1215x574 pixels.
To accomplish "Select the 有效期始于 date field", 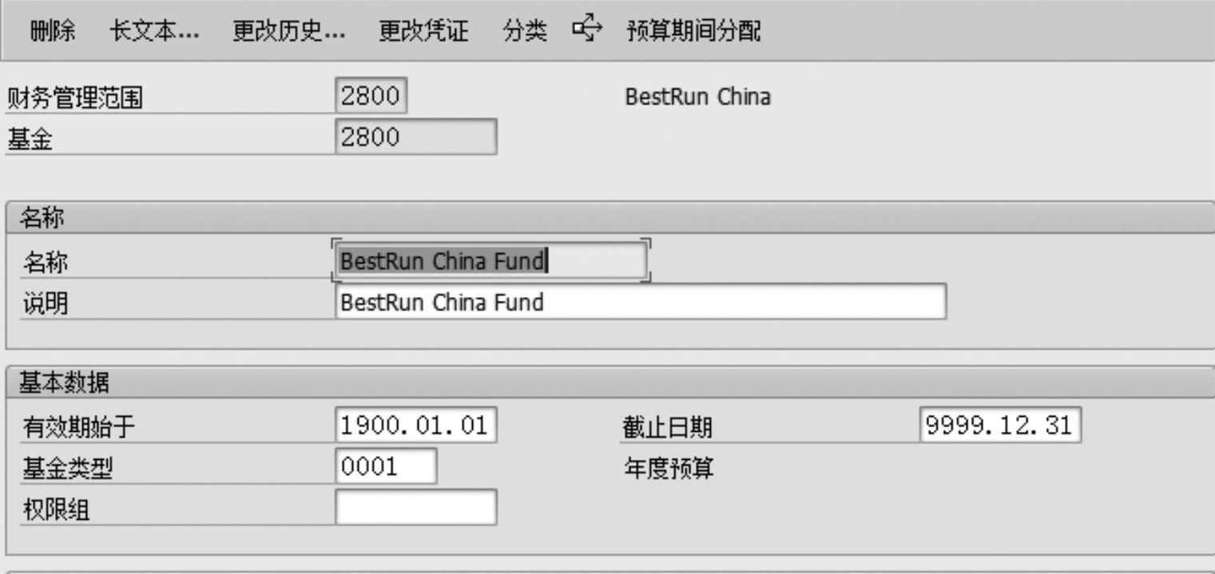I will [x=415, y=426].
